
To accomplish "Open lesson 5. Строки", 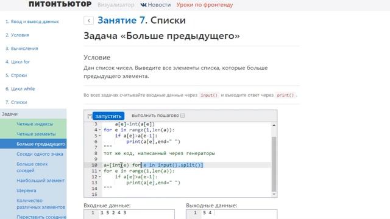I will (x=16, y=75).
